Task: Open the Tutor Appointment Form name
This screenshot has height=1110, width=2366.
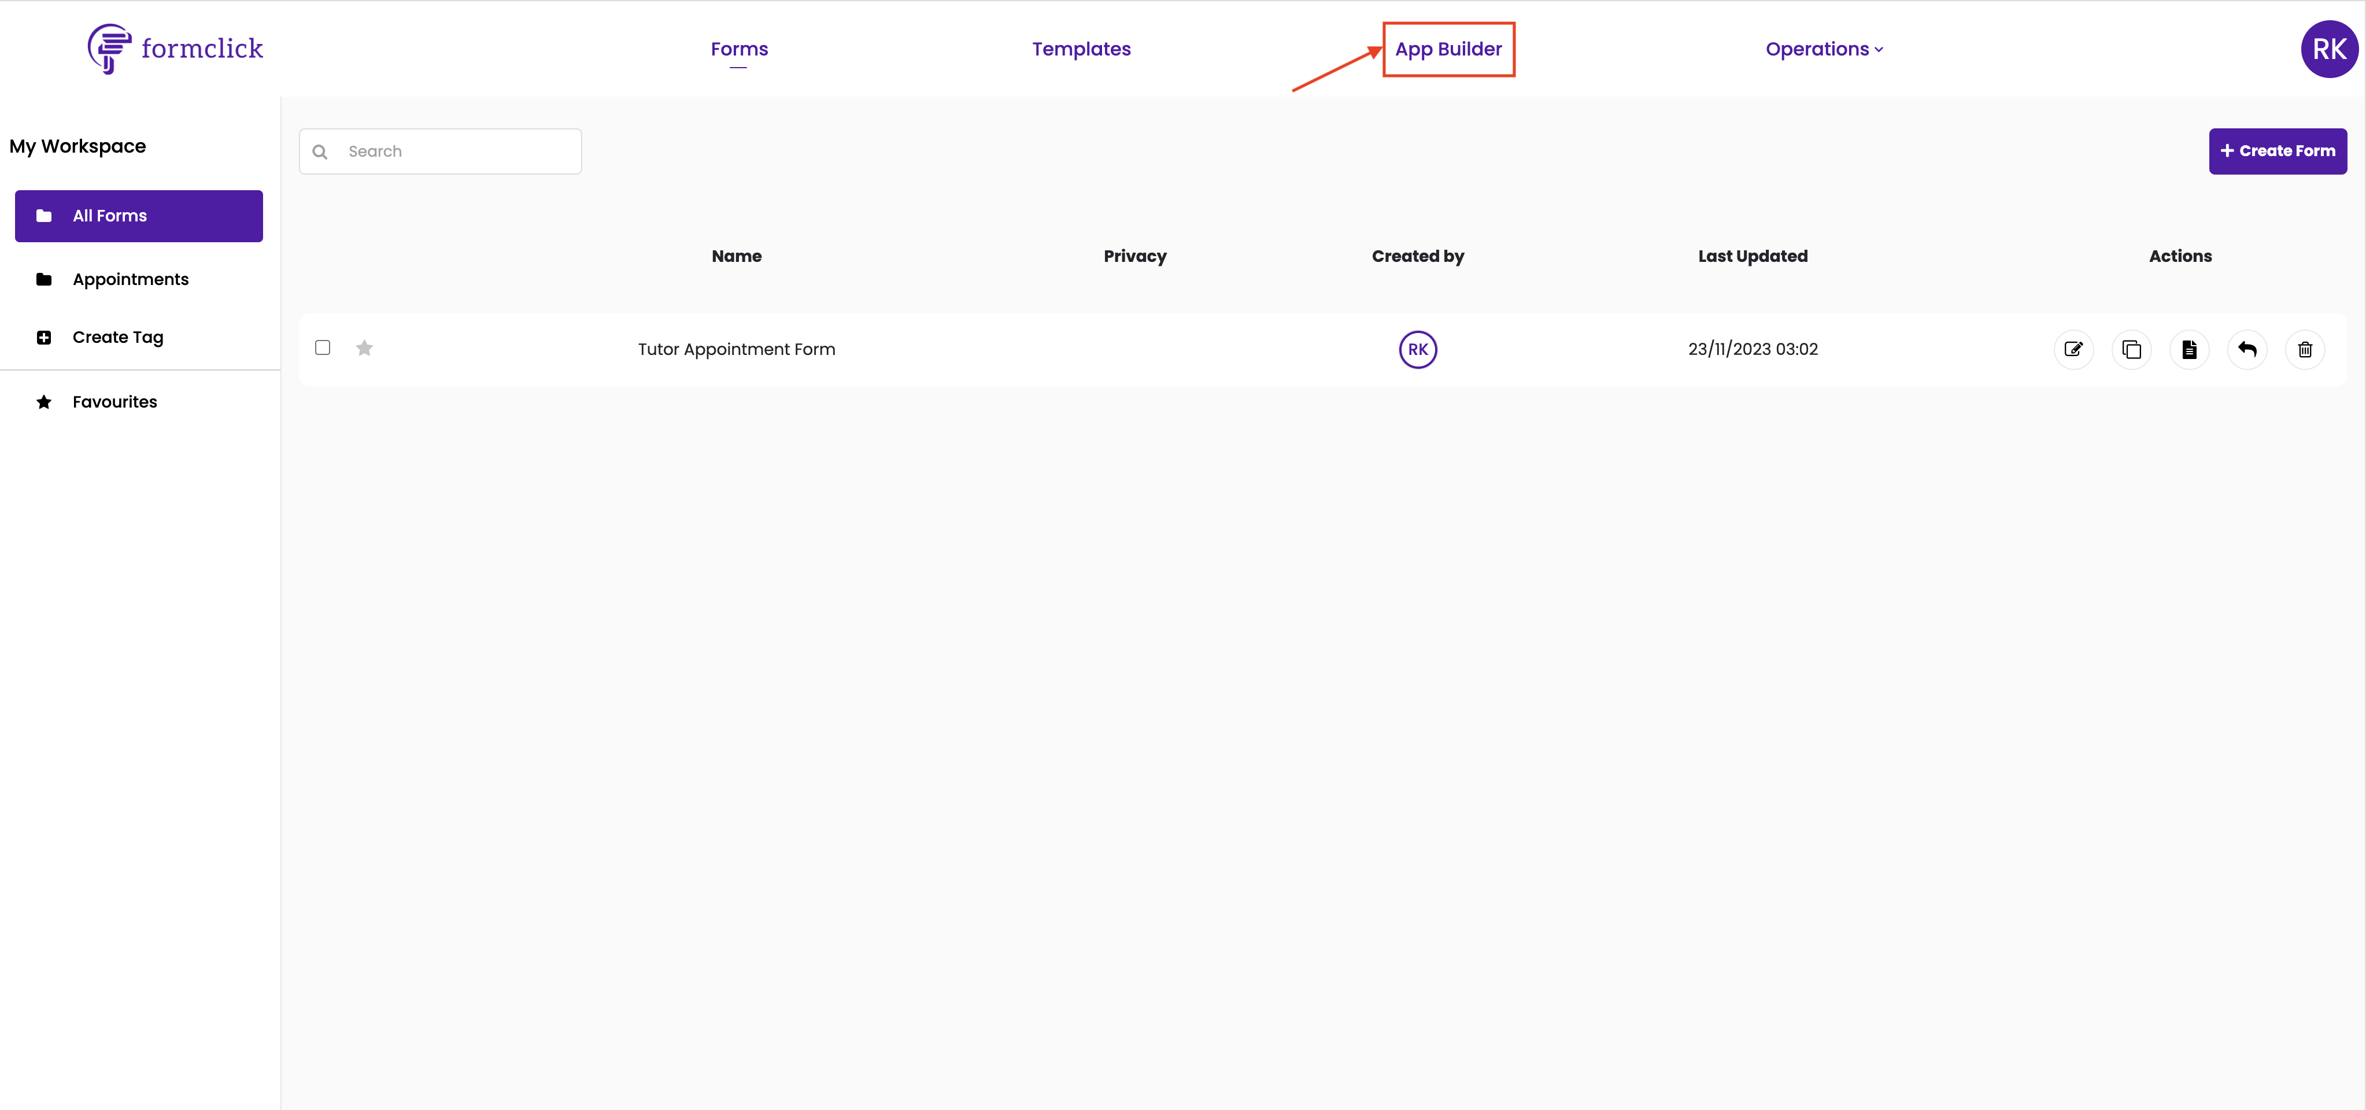Action: (737, 349)
